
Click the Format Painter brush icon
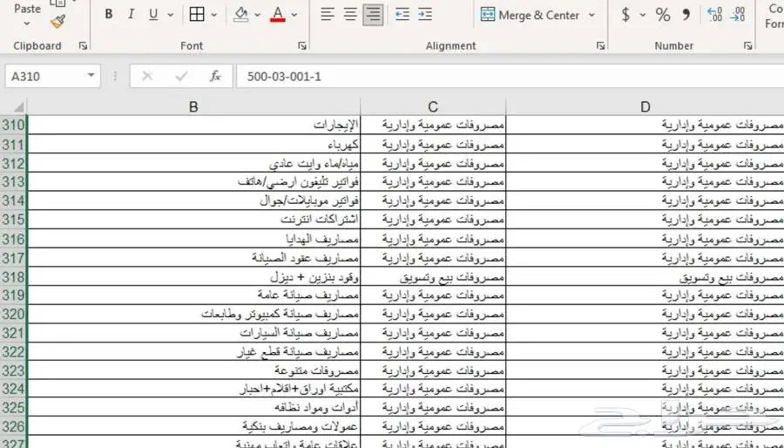click(57, 22)
